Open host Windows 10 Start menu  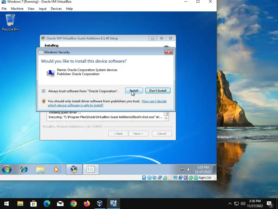coord(7,204)
